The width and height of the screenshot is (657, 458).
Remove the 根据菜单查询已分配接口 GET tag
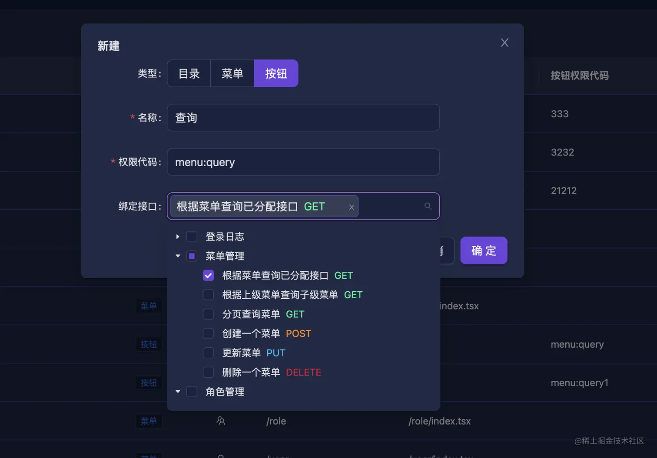(352, 207)
